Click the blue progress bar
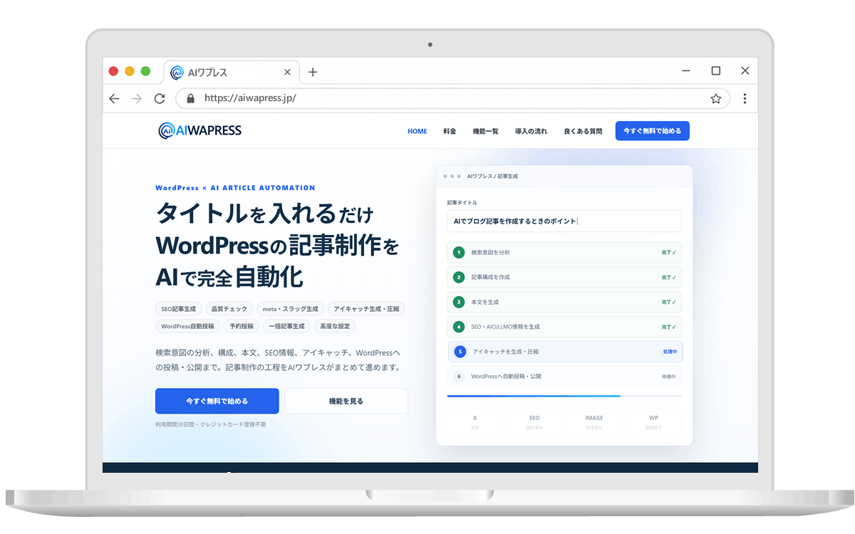This screenshot has width=855, height=534. click(x=534, y=395)
